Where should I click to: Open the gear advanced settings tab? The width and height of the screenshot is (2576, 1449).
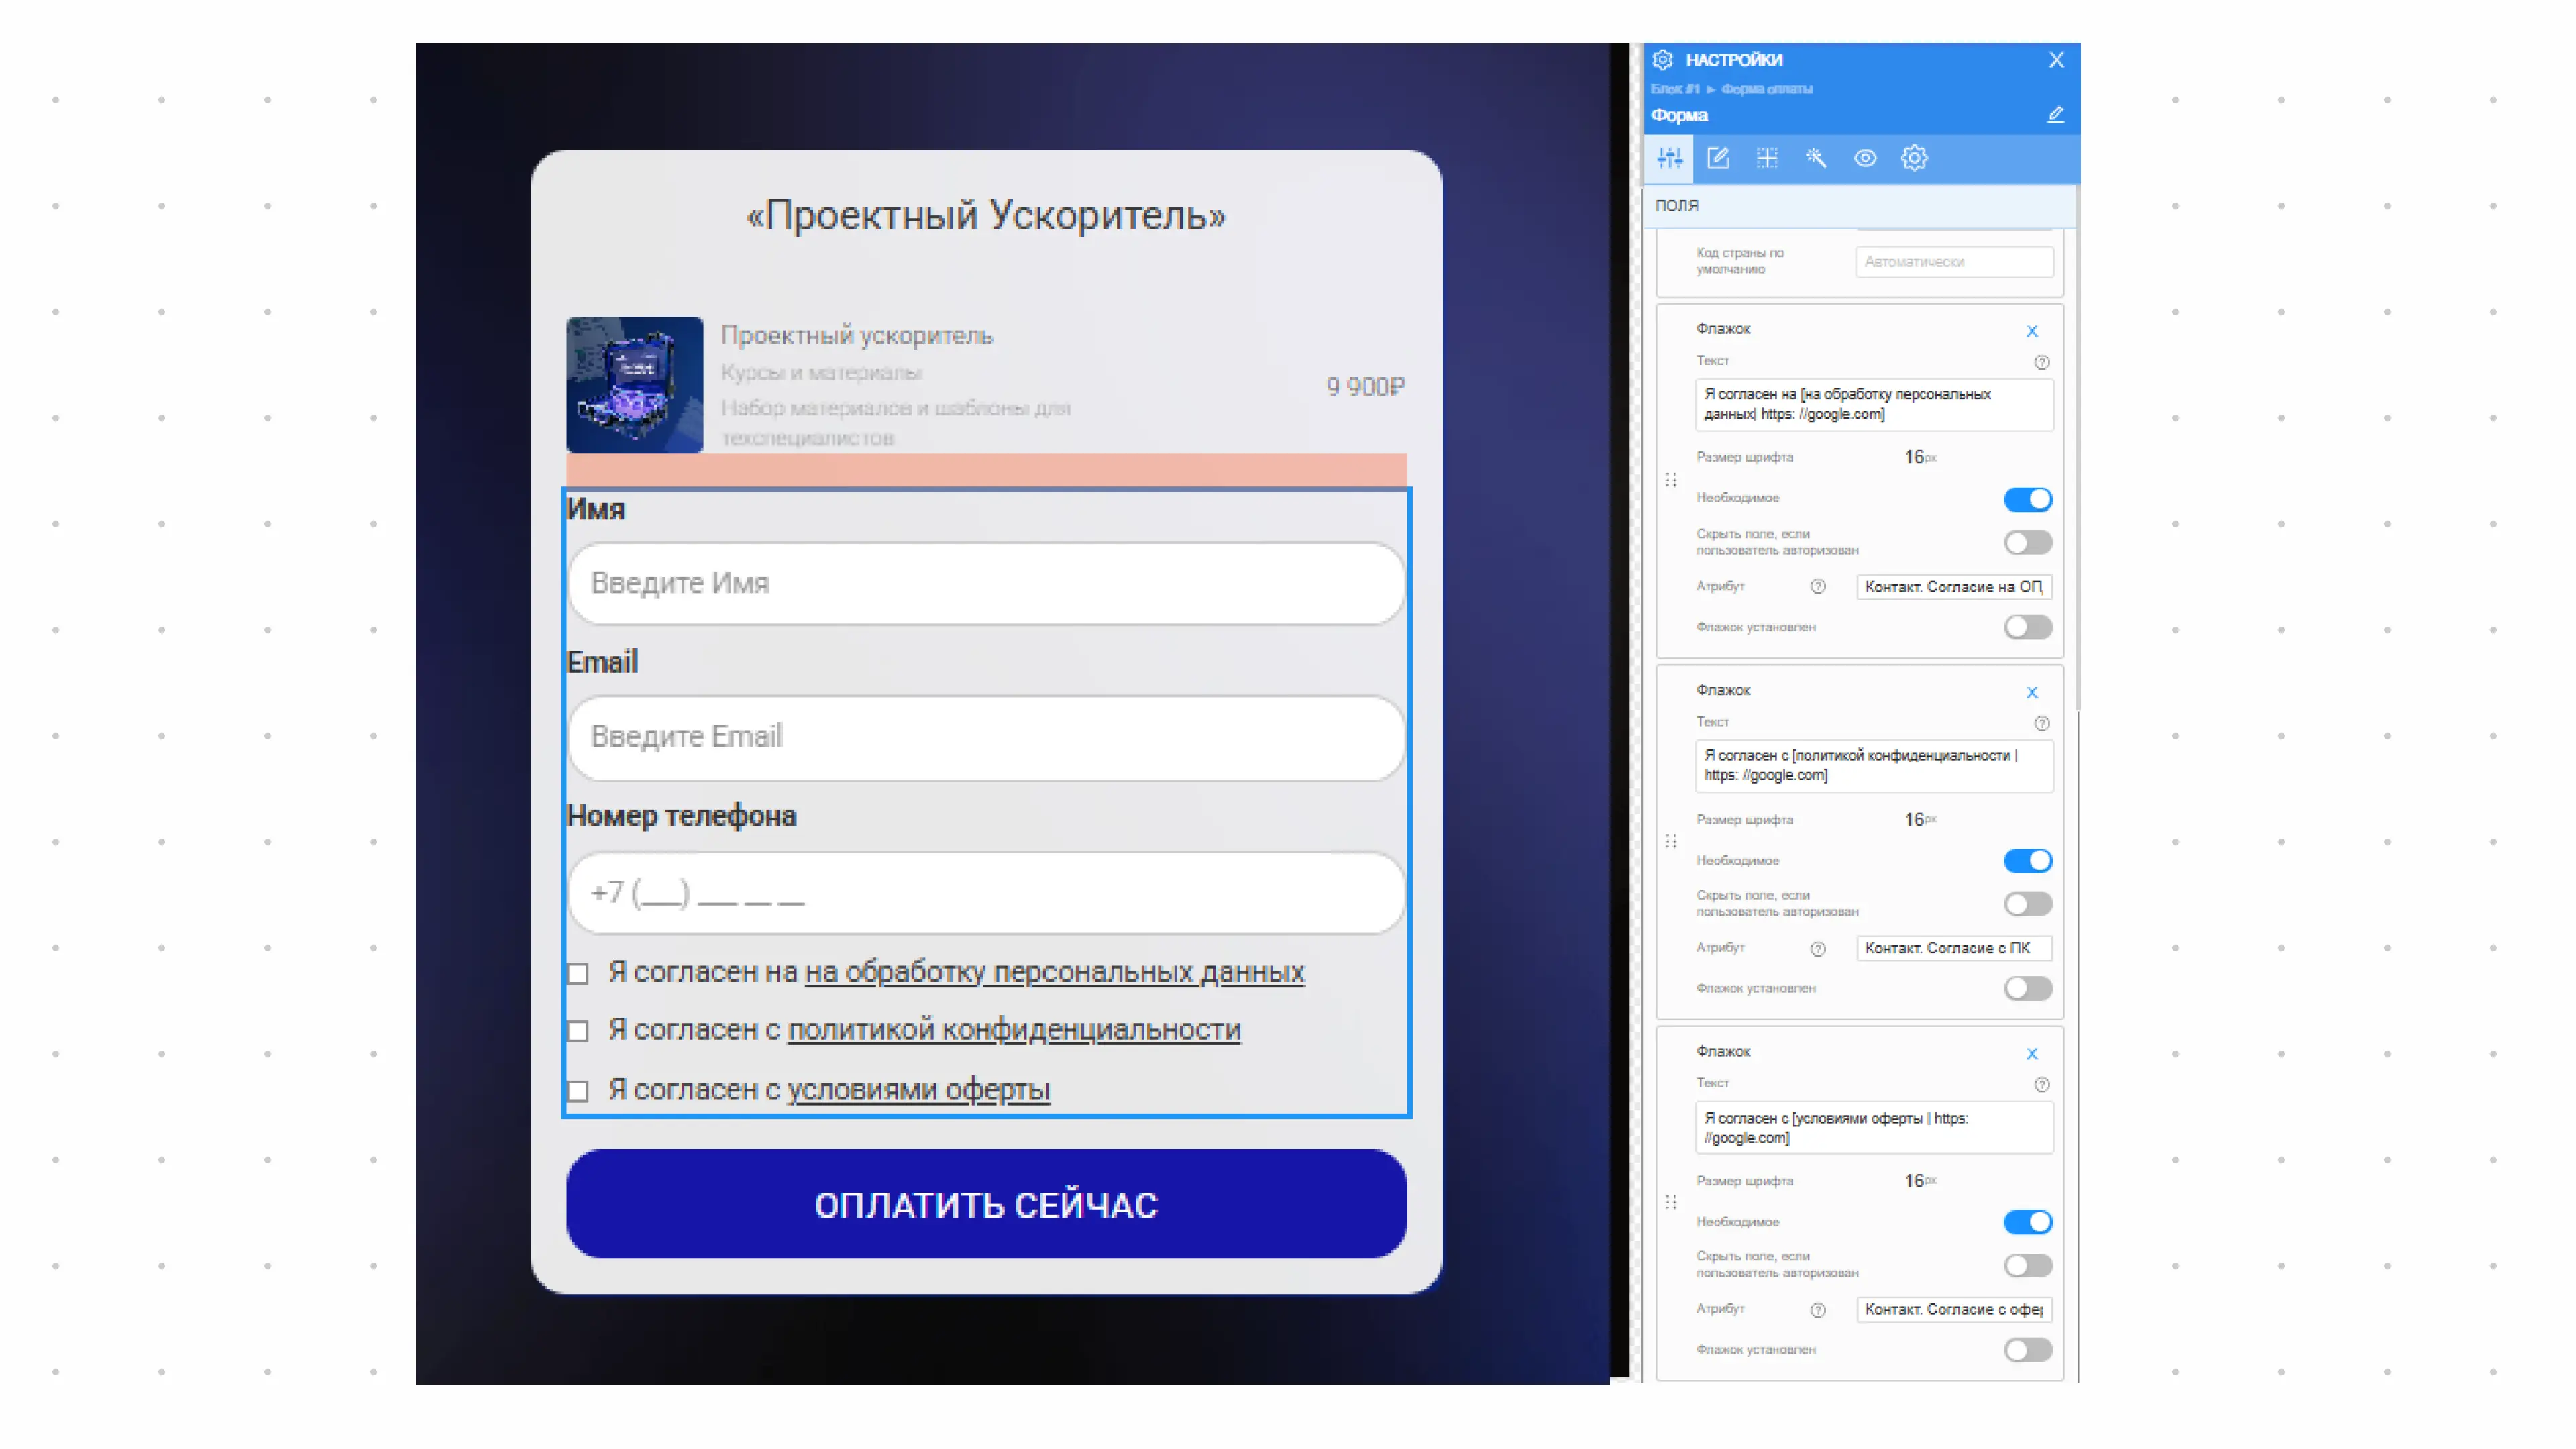(x=1914, y=158)
